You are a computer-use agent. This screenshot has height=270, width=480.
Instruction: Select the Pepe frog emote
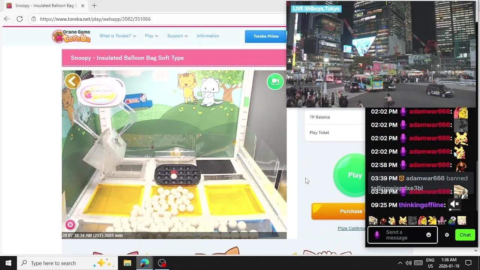point(452,220)
